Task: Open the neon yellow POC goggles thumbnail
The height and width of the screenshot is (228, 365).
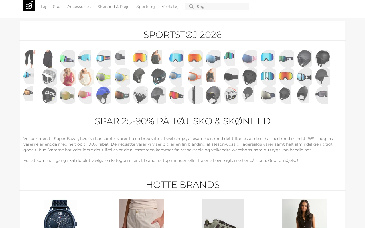Action: 104,77
